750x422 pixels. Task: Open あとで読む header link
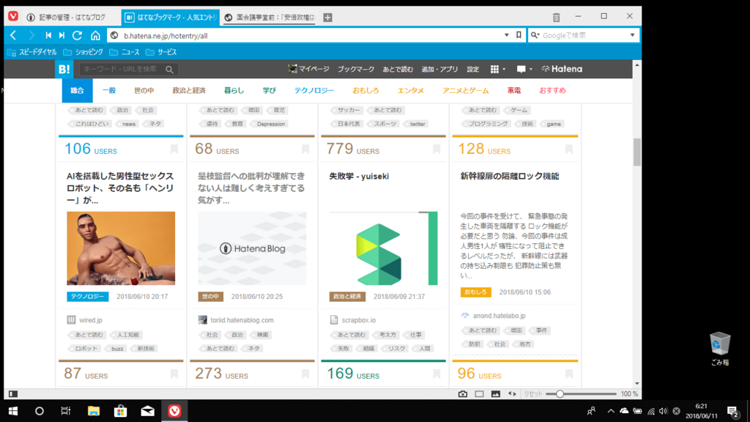398,70
